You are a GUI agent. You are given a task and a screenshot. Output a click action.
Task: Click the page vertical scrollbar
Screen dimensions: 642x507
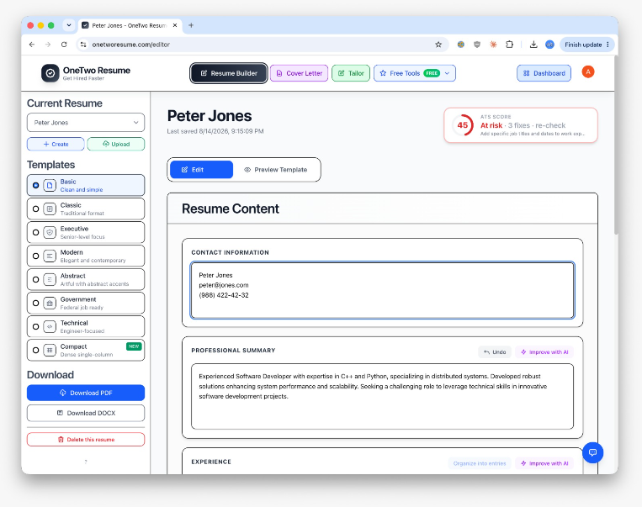[616, 145]
